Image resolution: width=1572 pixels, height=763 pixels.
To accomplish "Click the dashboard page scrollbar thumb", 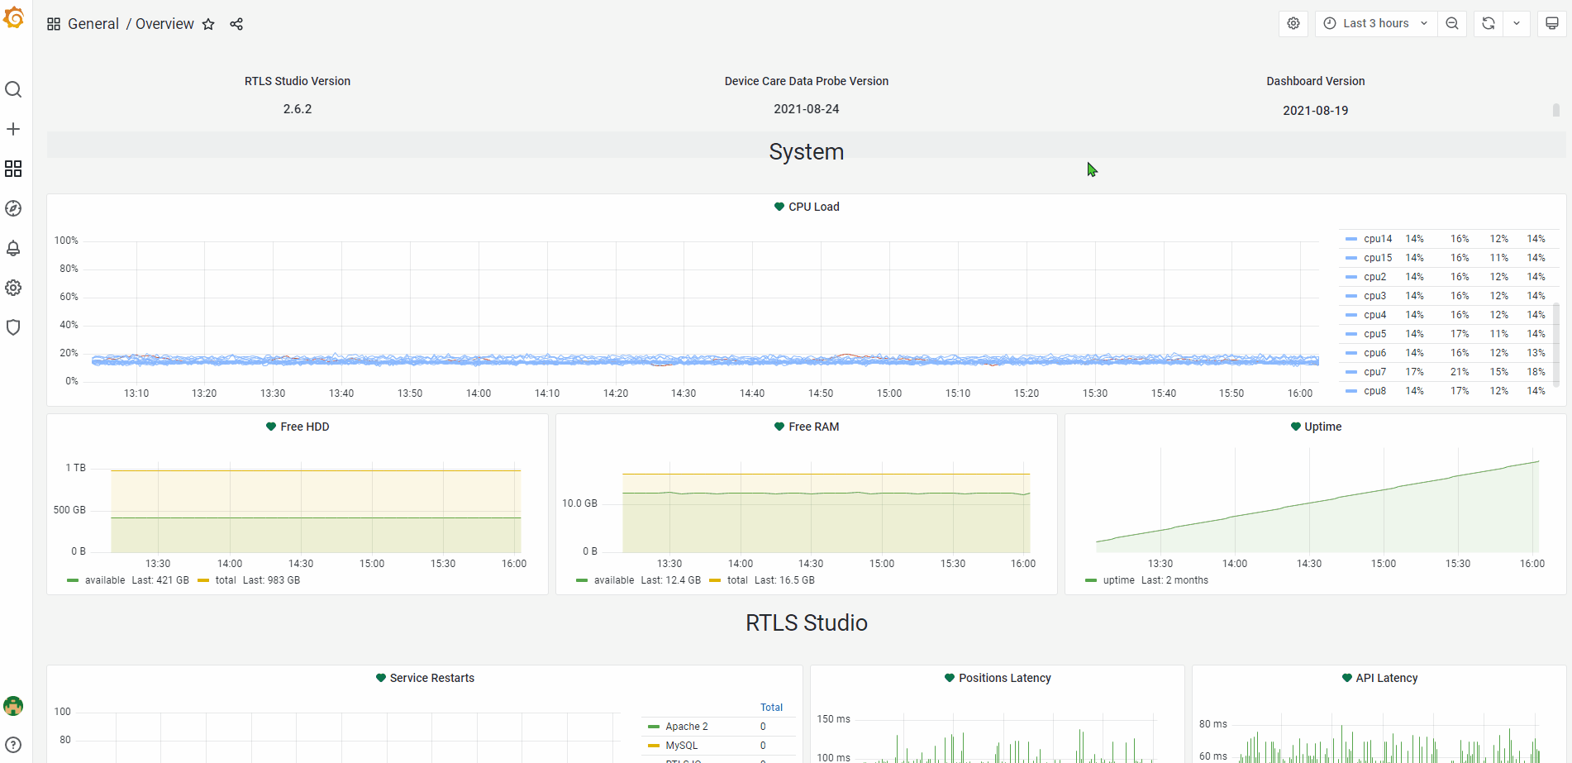I will click(1556, 110).
